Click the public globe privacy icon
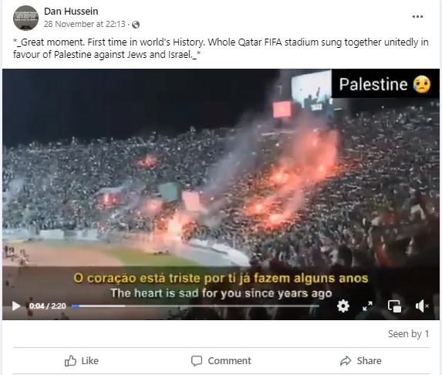The width and height of the screenshot is (442, 375). tap(136, 25)
